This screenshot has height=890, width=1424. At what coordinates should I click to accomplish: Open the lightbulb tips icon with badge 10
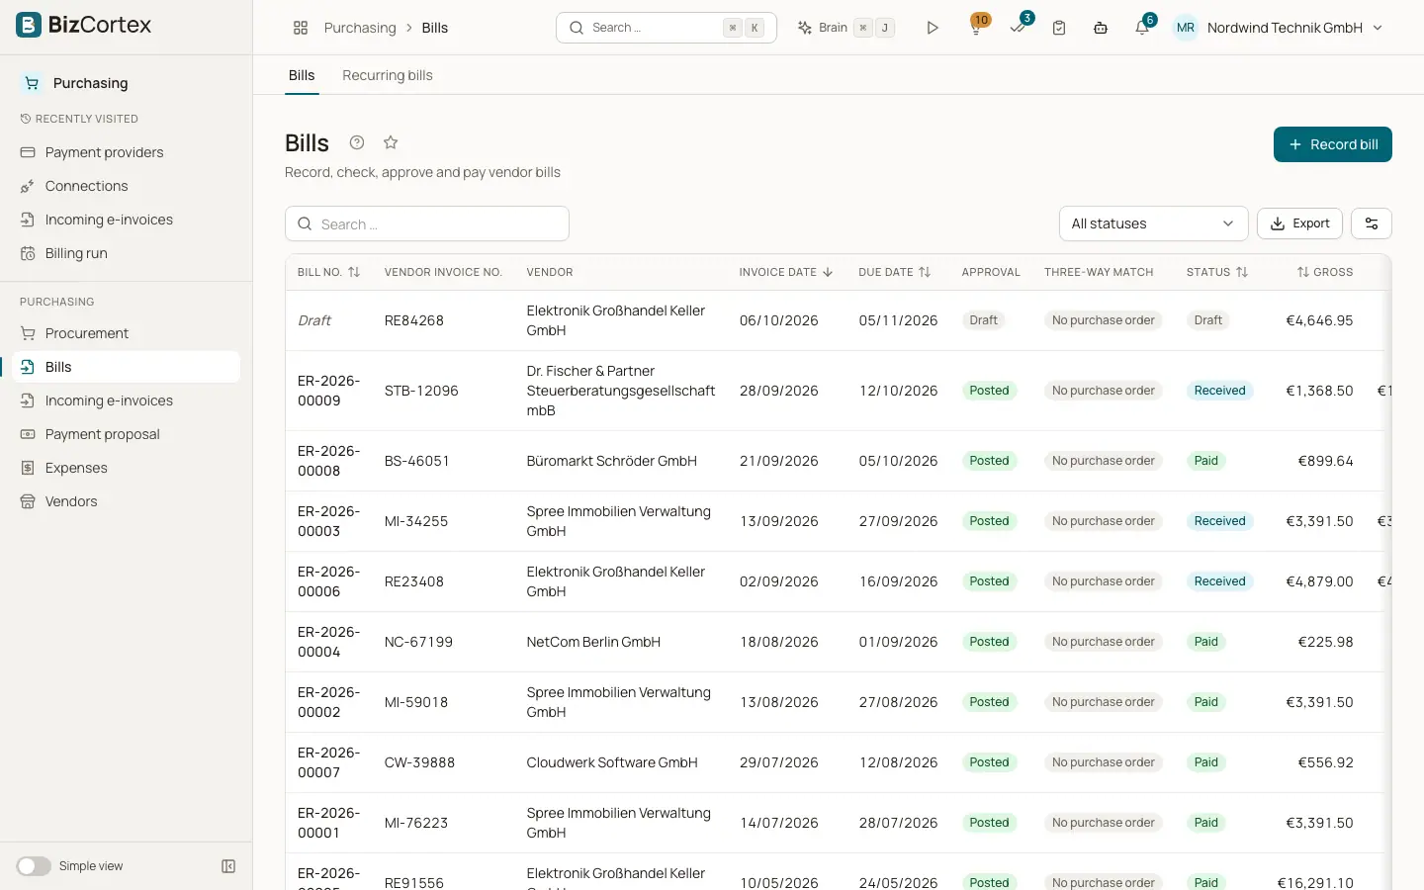point(976,28)
